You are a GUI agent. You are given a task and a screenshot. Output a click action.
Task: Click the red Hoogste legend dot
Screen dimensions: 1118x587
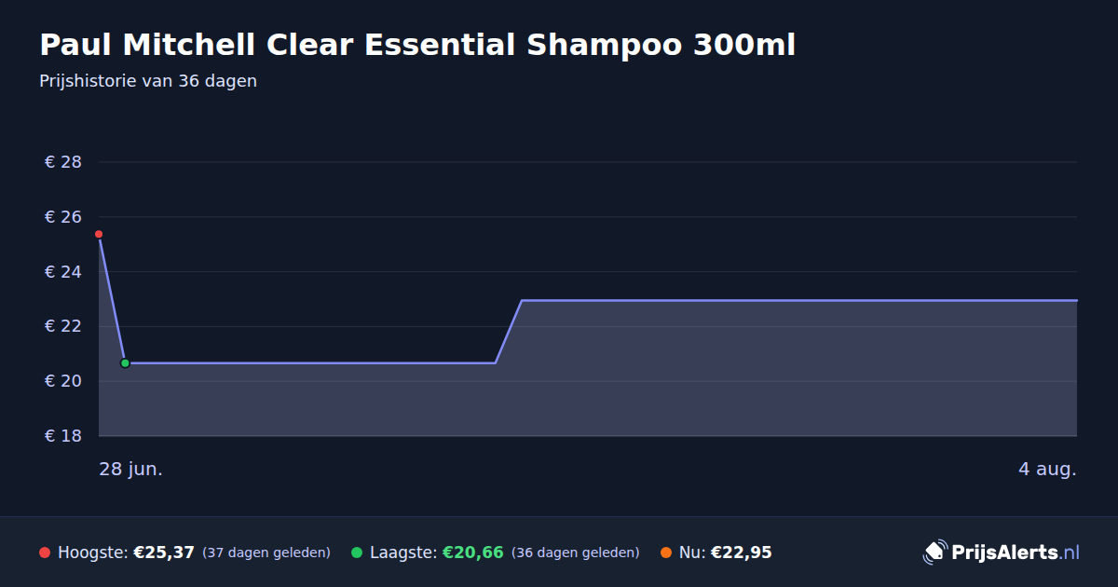[x=45, y=553]
